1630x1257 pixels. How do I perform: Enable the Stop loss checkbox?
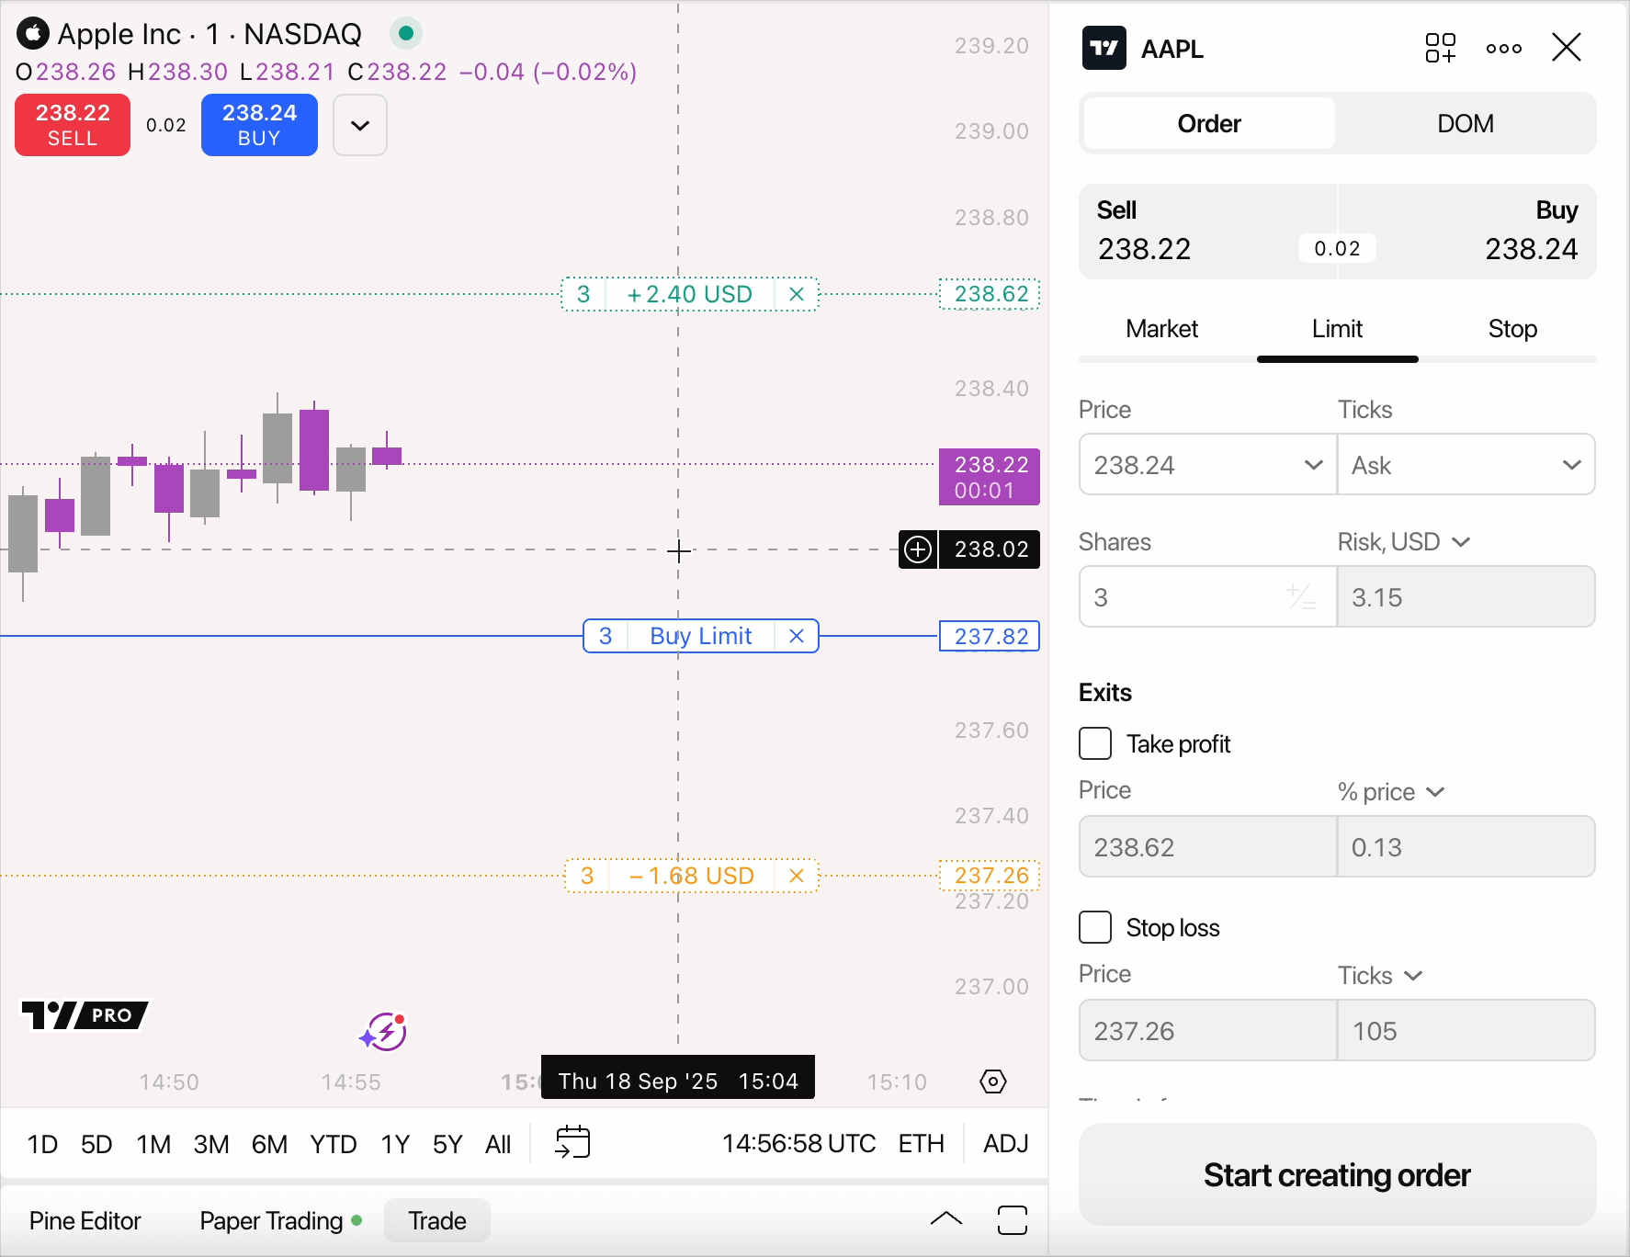coord(1095,927)
